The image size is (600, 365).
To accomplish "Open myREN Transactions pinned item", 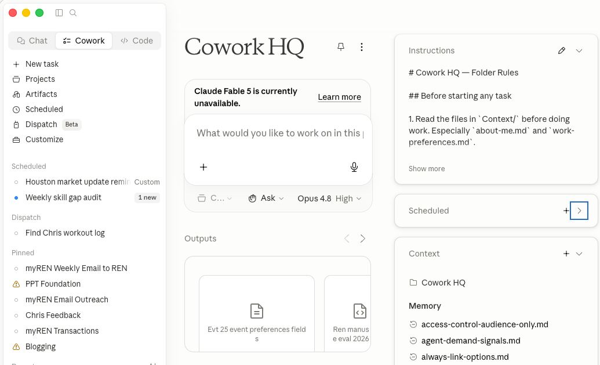I will click(62, 331).
